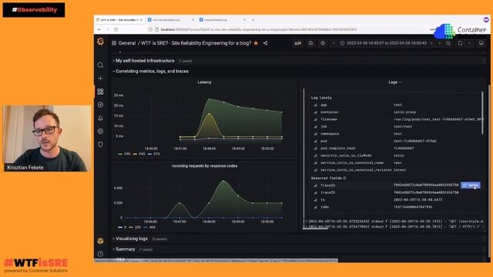
Task: Open the Explore compass icon
Action: (x=100, y=105)
